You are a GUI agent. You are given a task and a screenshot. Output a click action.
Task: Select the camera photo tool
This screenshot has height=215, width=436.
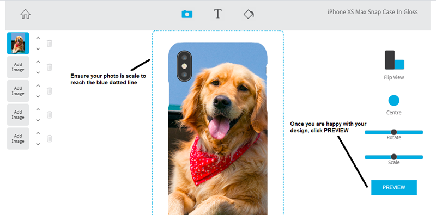(x=187, y=14)
